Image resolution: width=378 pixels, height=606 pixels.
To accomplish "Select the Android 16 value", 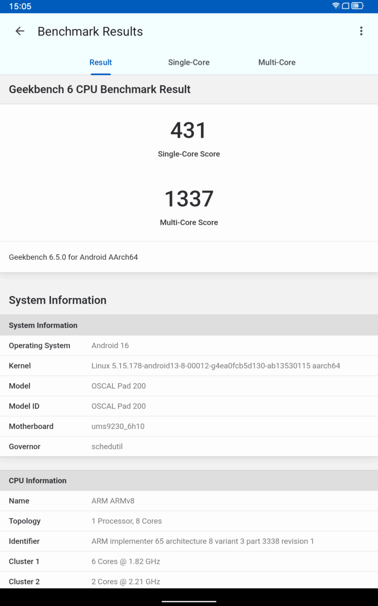I will 110,346.
